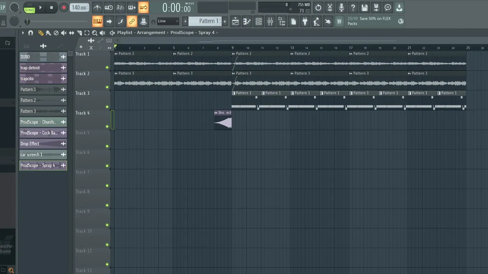
Task: Toggle typing keyboard to piano icon
Action: point(97,21)
